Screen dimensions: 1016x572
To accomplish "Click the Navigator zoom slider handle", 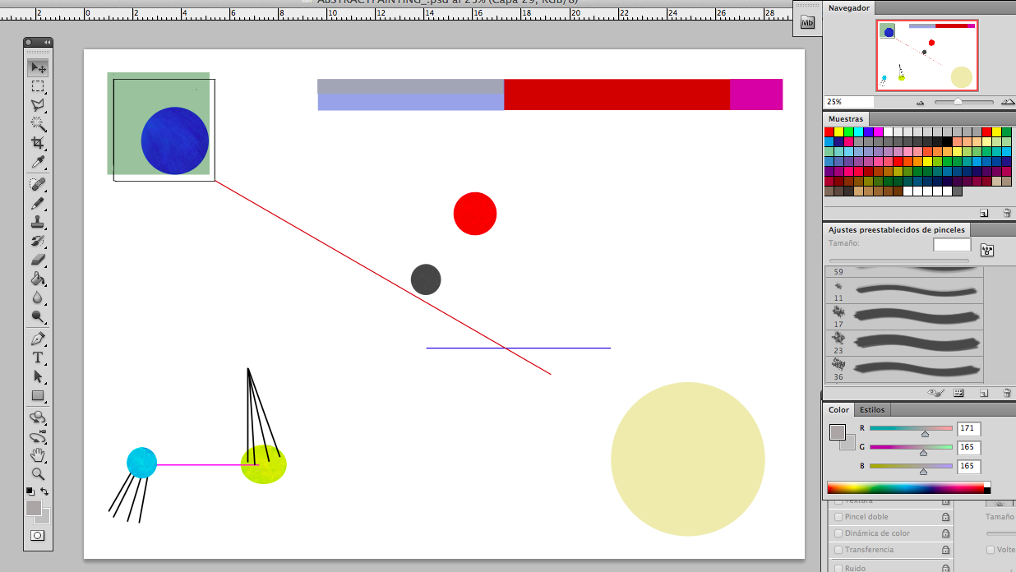I will [958, 102].
